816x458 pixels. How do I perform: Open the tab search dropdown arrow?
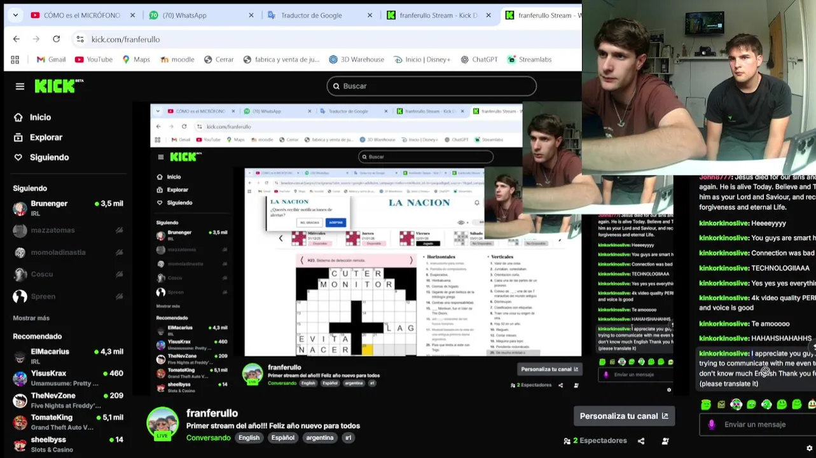(15, 15)
